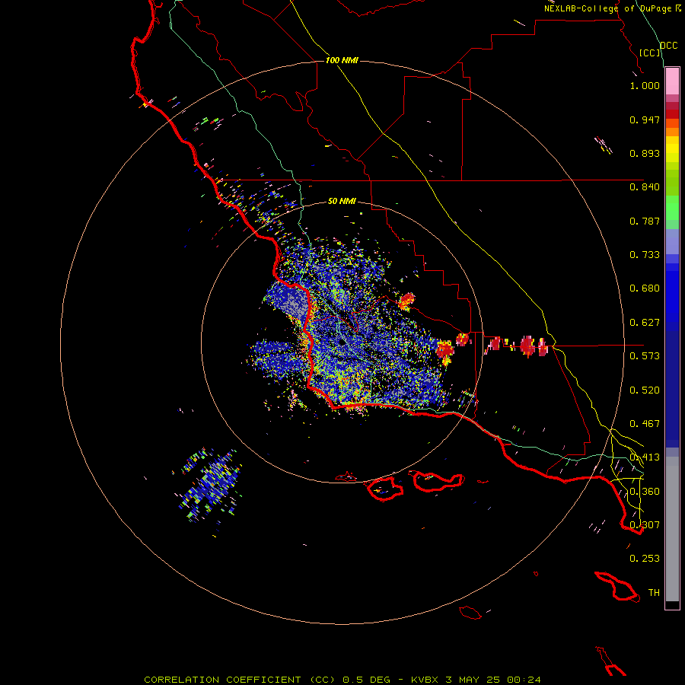The image size is (685, 685).
Task: Select the 0.840 scale value
Action: [x=645, y=187]
